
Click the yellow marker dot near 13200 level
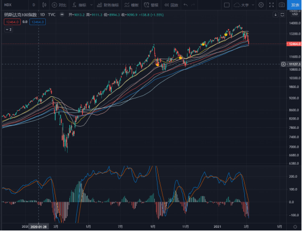(x=226, y=35)
